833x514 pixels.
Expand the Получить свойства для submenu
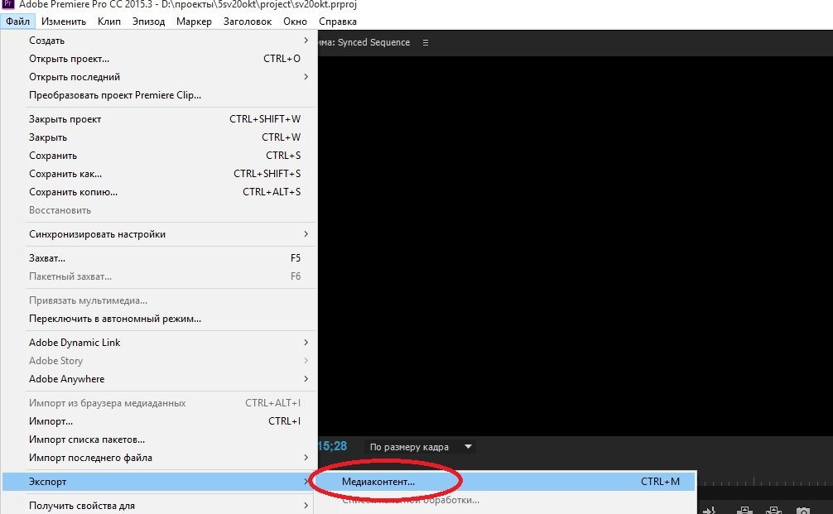[159, 506]
